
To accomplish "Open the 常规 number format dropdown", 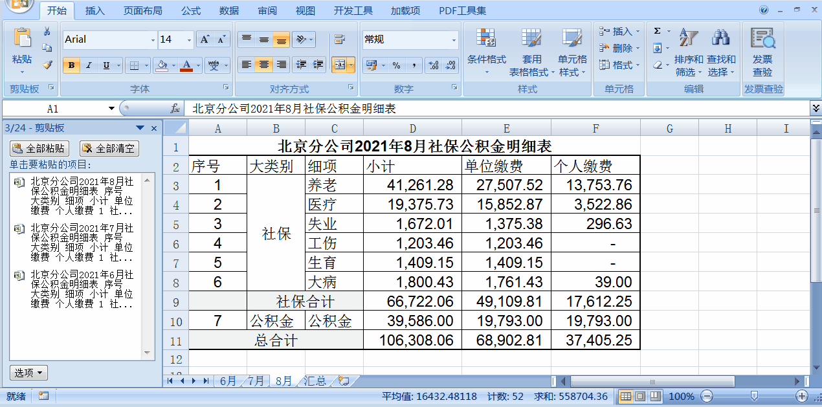I will point(453,39).
